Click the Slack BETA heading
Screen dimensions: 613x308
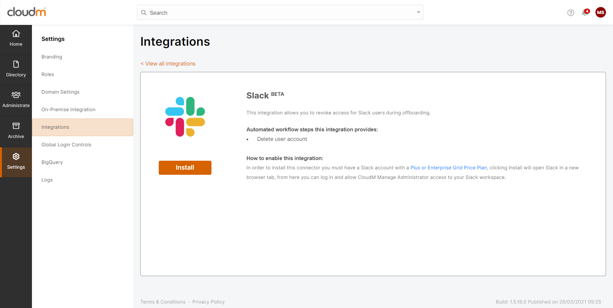[x=265, y=95]
